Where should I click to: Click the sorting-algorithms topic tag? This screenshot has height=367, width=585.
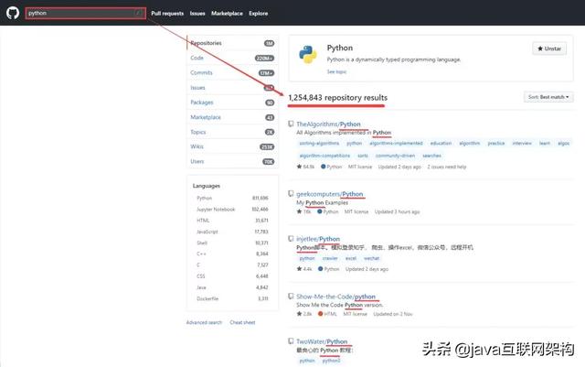[319, 143]
